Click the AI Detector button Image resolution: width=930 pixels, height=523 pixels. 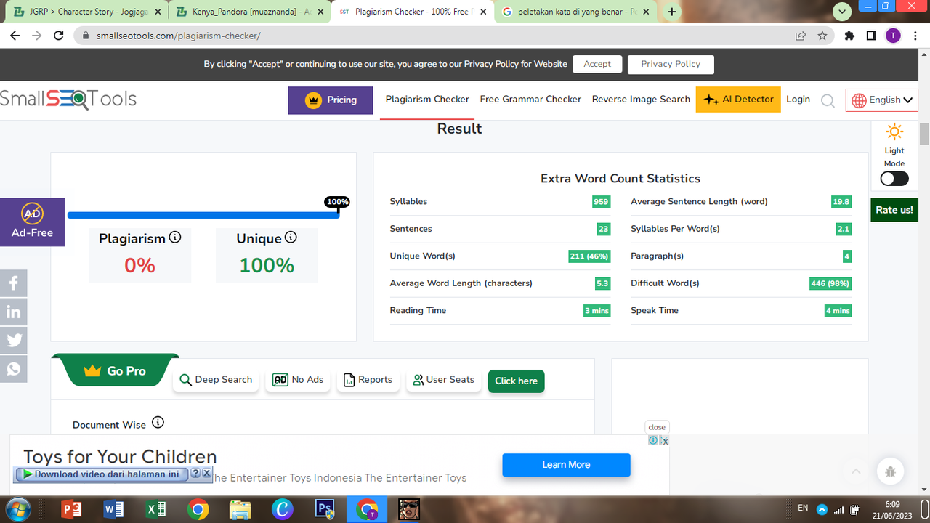[x=738, y=100]
